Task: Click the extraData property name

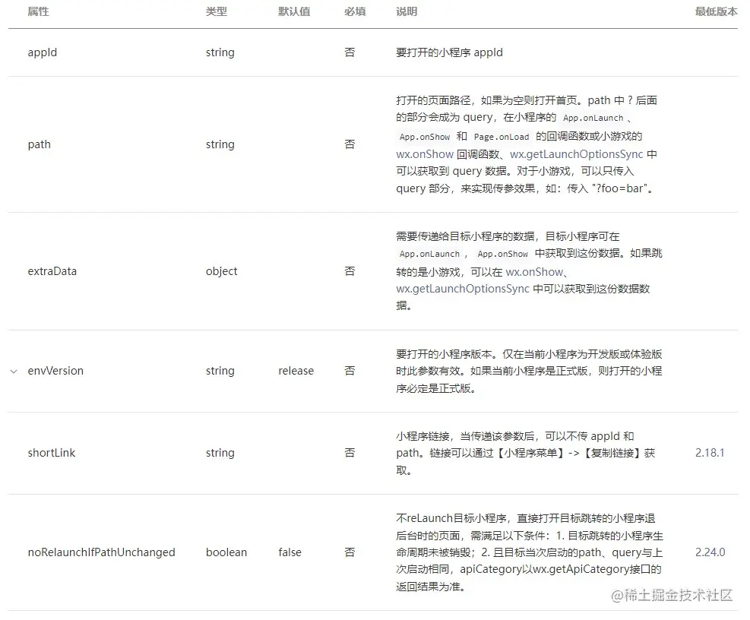Action: click(x=52, y=271)
